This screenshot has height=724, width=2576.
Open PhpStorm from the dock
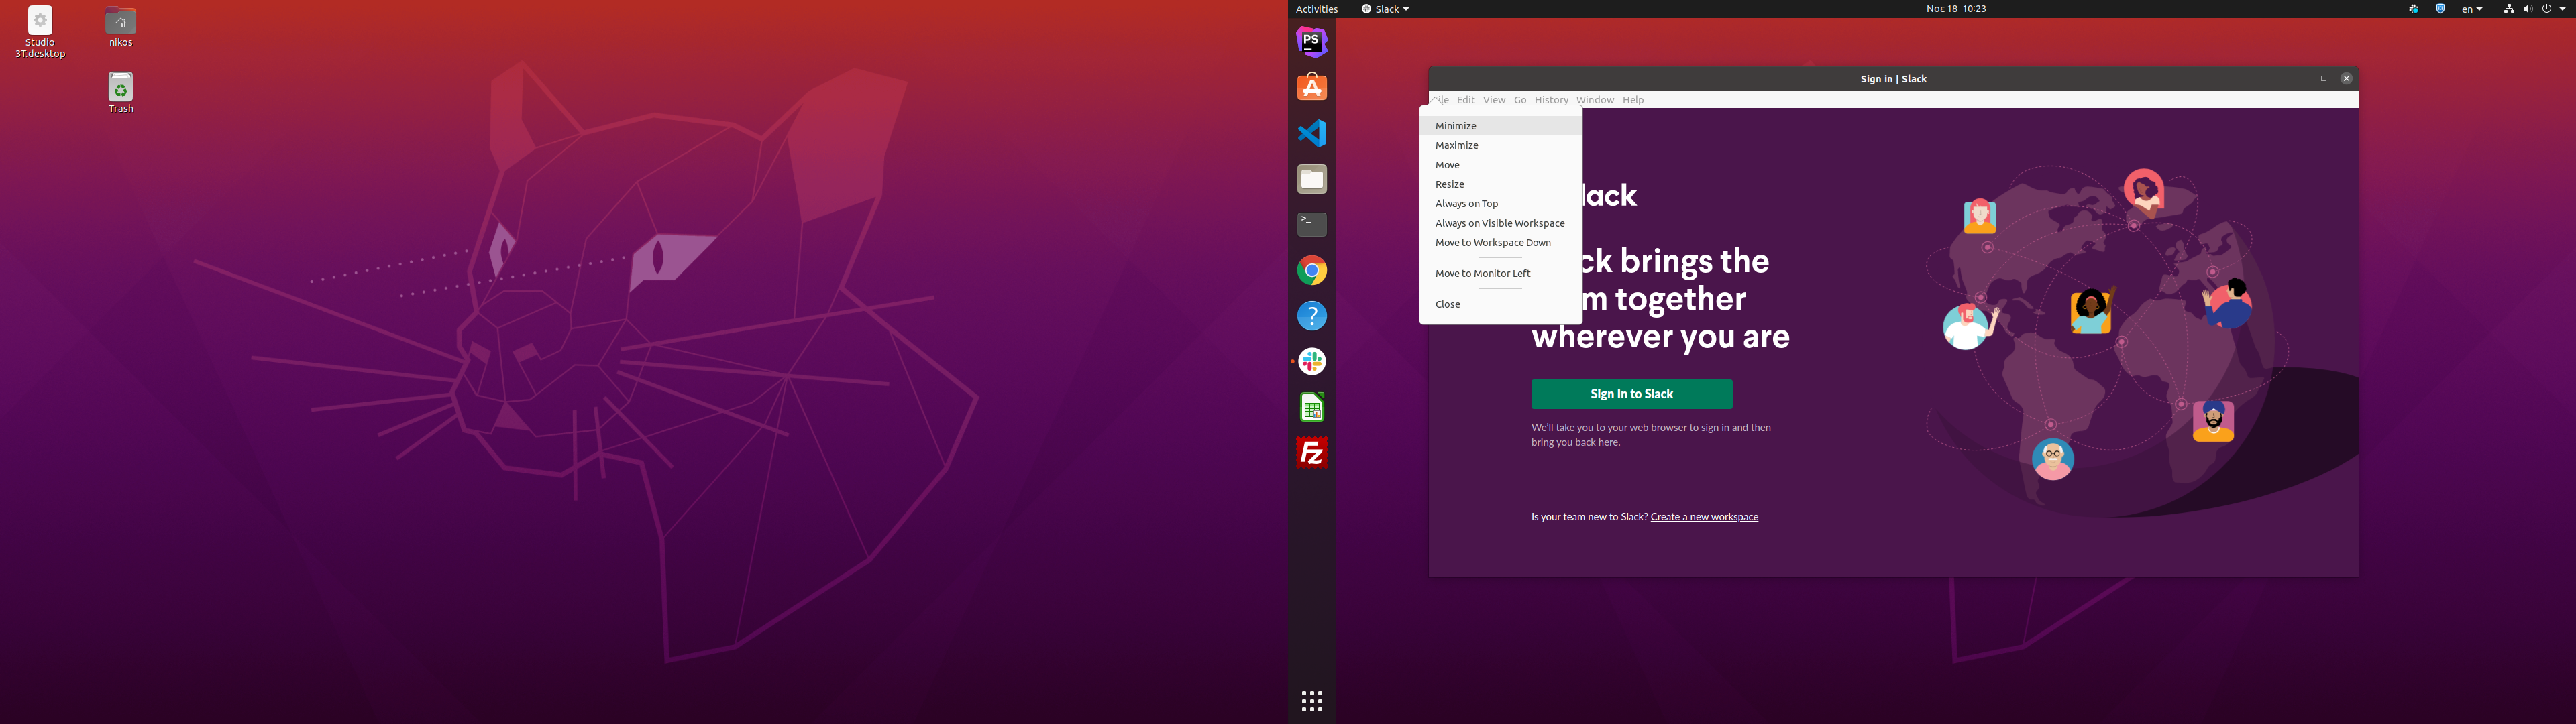point(1312,42)
